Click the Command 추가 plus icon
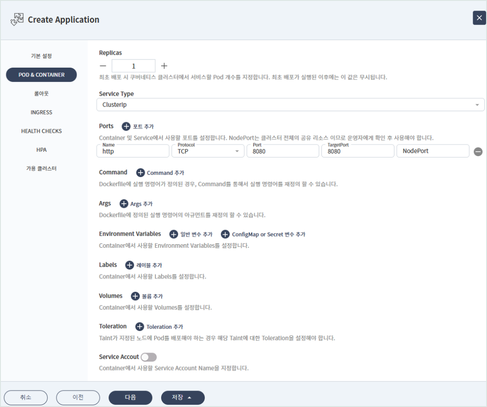 pos(141,173)
